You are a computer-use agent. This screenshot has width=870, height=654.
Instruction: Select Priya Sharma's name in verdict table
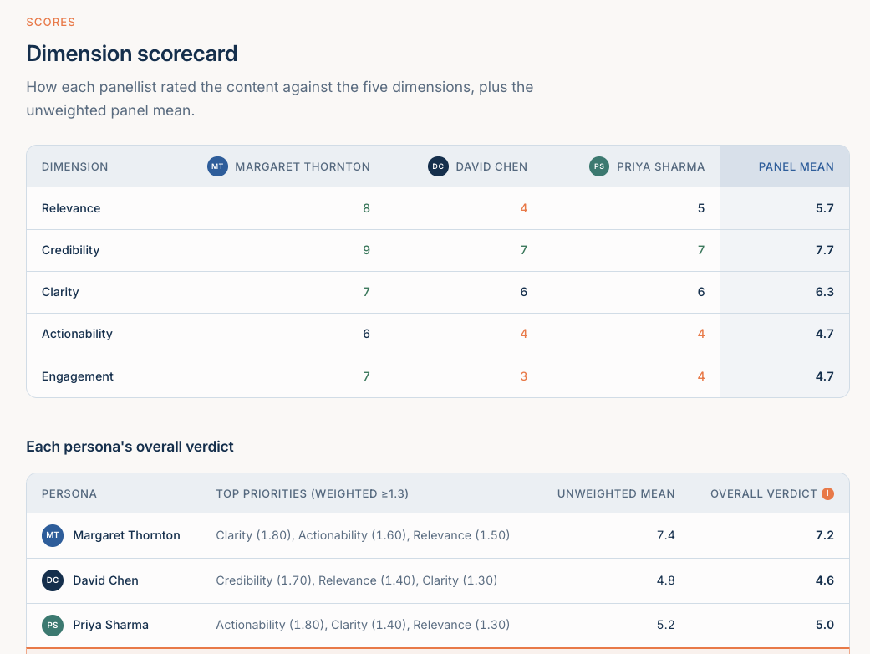click(110, 625)
